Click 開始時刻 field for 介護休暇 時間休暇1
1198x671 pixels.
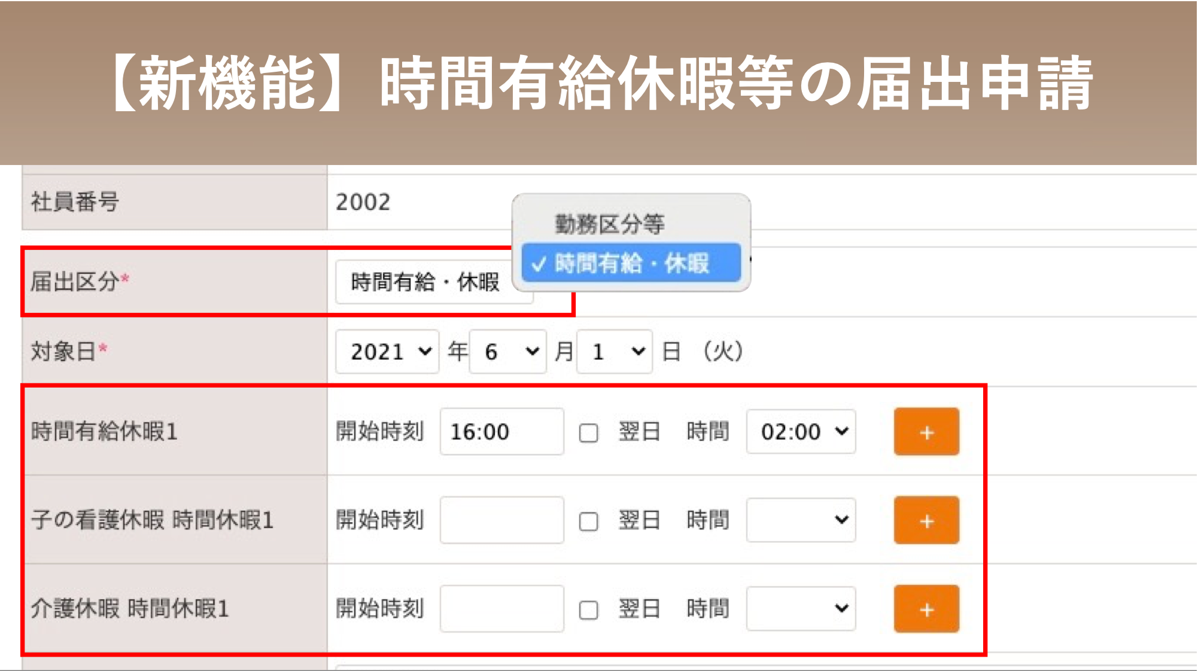502,609
